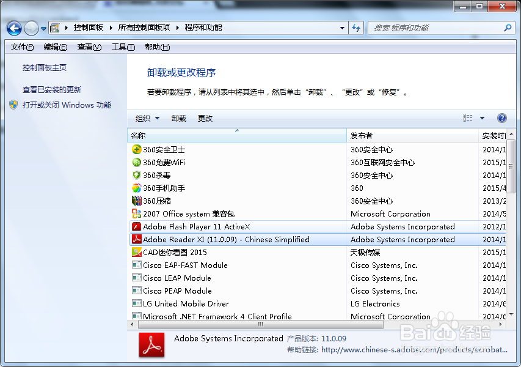
Task: Select the 360杀毒 name text
Action: coord(156,176)
